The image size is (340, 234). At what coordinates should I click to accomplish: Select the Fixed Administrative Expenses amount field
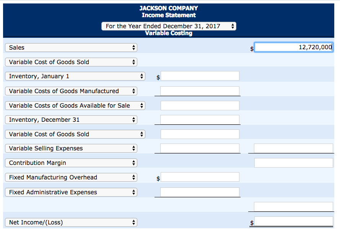[200, 192]
